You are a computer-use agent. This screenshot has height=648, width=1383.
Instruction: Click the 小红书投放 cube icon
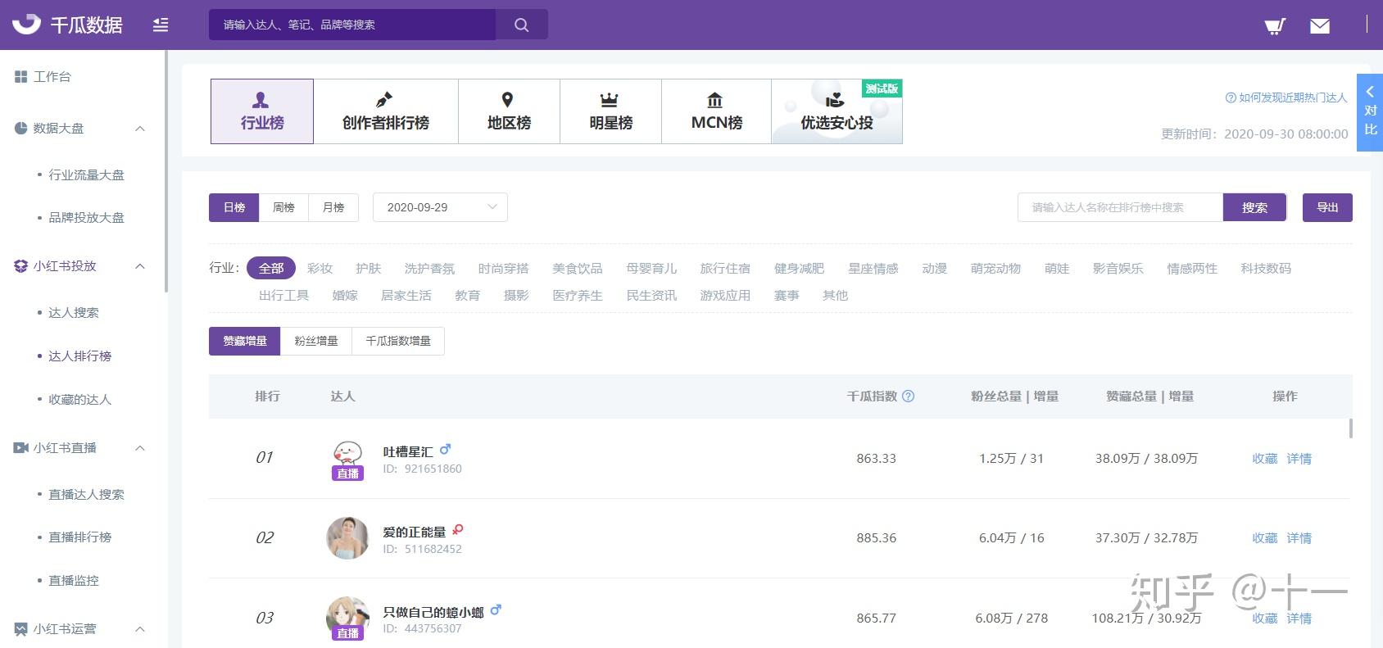pyautogui.click(x=21, y=265)
